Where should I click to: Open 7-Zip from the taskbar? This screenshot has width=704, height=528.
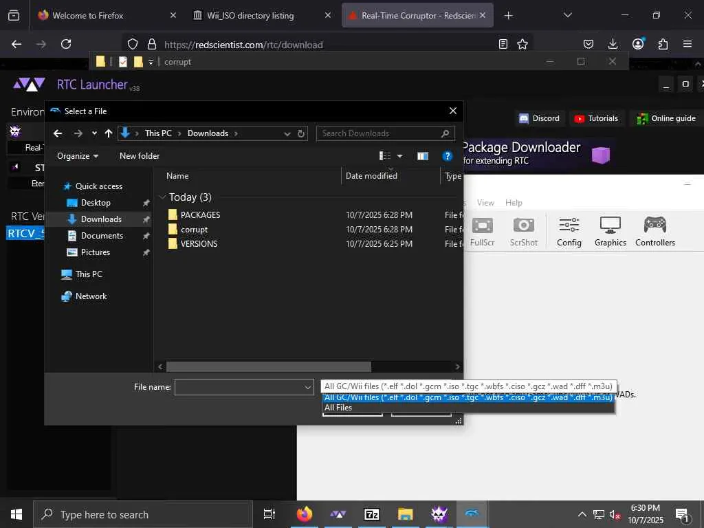[x=372, y=514]
